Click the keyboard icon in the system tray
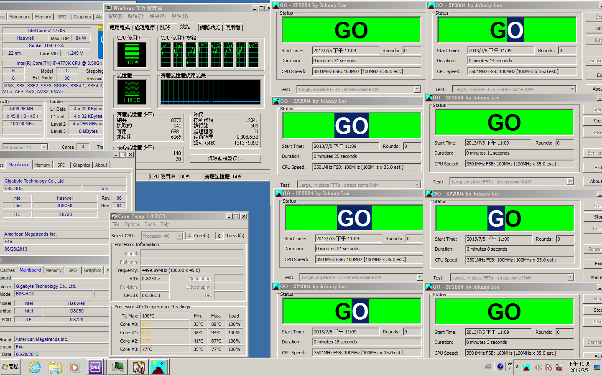Viewport: 602px width, 376px height. pyautogui.click(x=489, y=367)
